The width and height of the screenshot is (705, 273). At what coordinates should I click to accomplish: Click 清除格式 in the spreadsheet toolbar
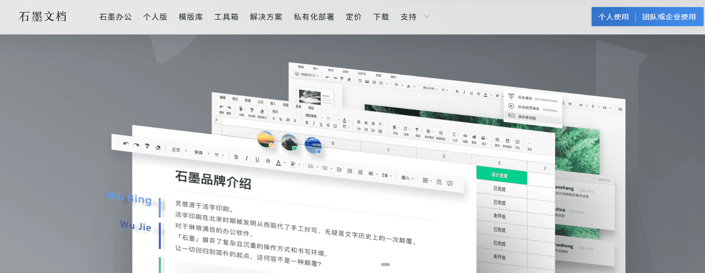coord(262,114)
